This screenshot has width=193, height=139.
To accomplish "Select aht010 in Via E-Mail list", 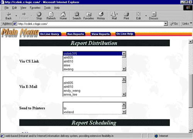I will pyautogui.click(x=93, y=86).
